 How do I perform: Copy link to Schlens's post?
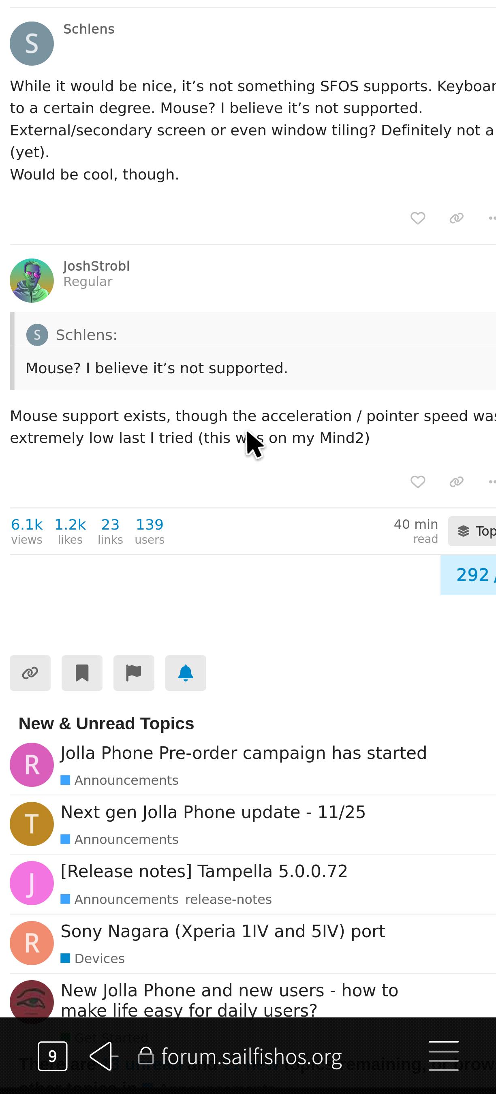point(456,218)
